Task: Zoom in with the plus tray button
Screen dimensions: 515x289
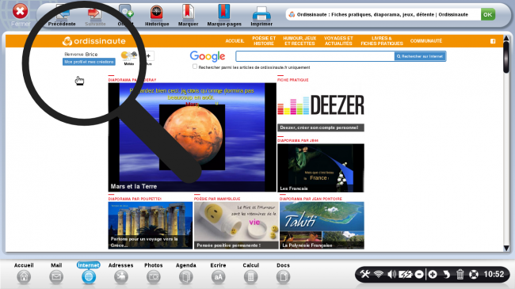Action: click(433, 274)
